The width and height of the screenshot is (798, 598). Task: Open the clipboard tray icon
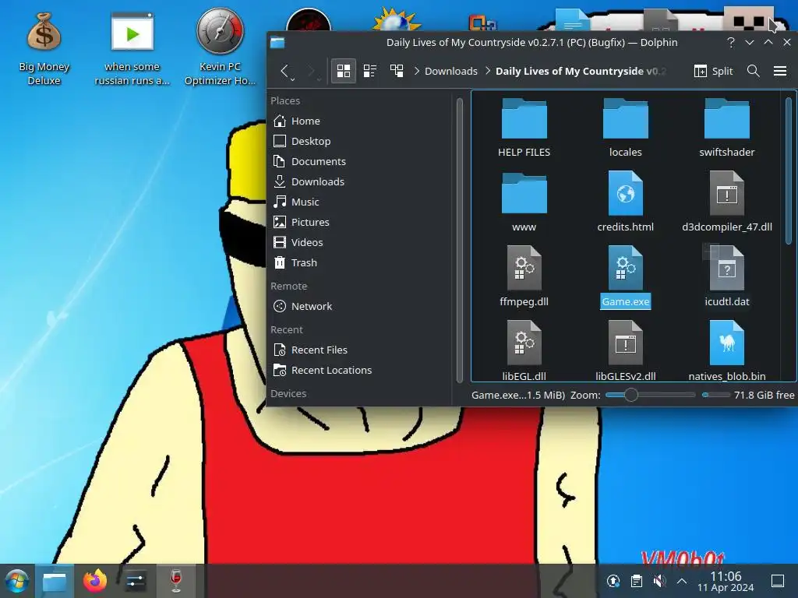[x=636, y=581]
